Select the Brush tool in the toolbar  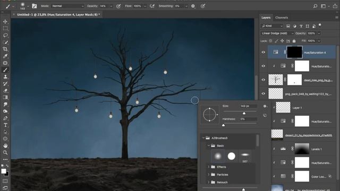pos(5,70)
